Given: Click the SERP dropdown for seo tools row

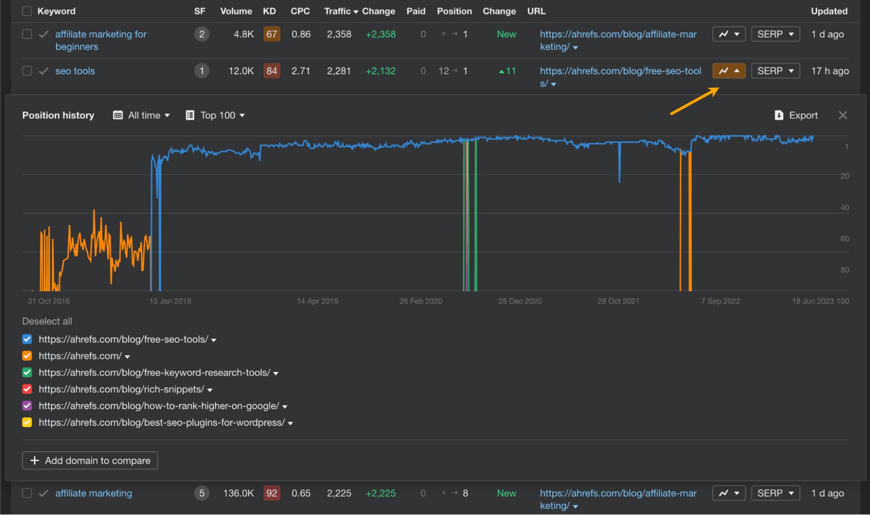Looking at the screenshot, I should [774, 70].
